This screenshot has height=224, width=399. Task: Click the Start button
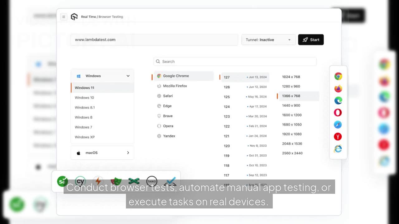(x=311, y=40)
